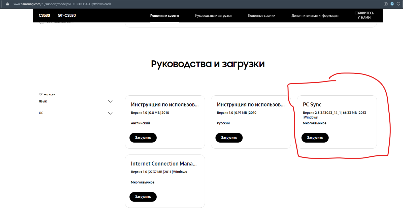Open the Решения и советы tab
This screenshot has width=403, height=220.
[165, 16]
